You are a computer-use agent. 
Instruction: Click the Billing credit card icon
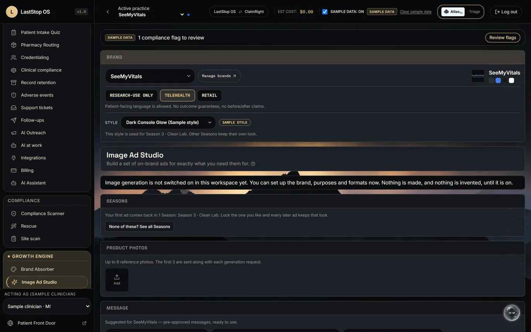click(14, 170)
